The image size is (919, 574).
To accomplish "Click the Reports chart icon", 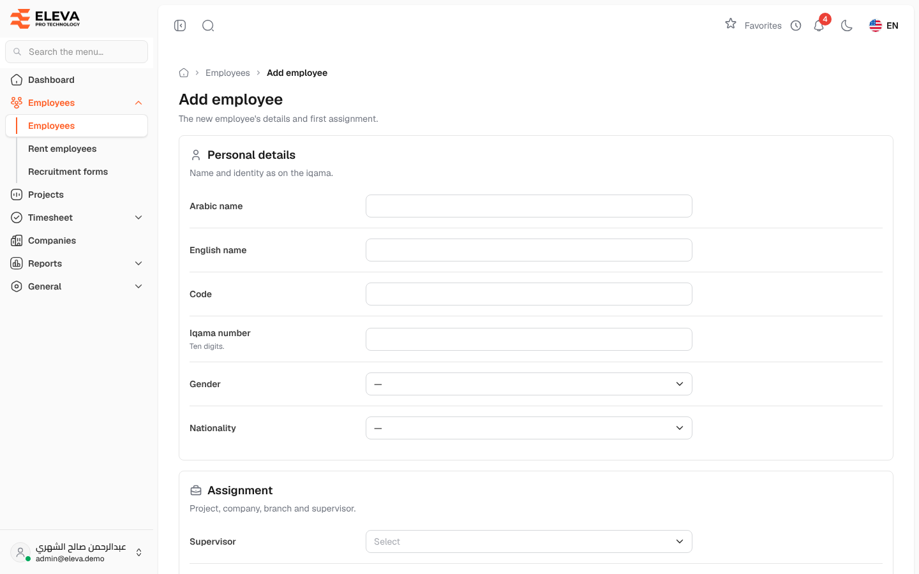I will [17, 263].
